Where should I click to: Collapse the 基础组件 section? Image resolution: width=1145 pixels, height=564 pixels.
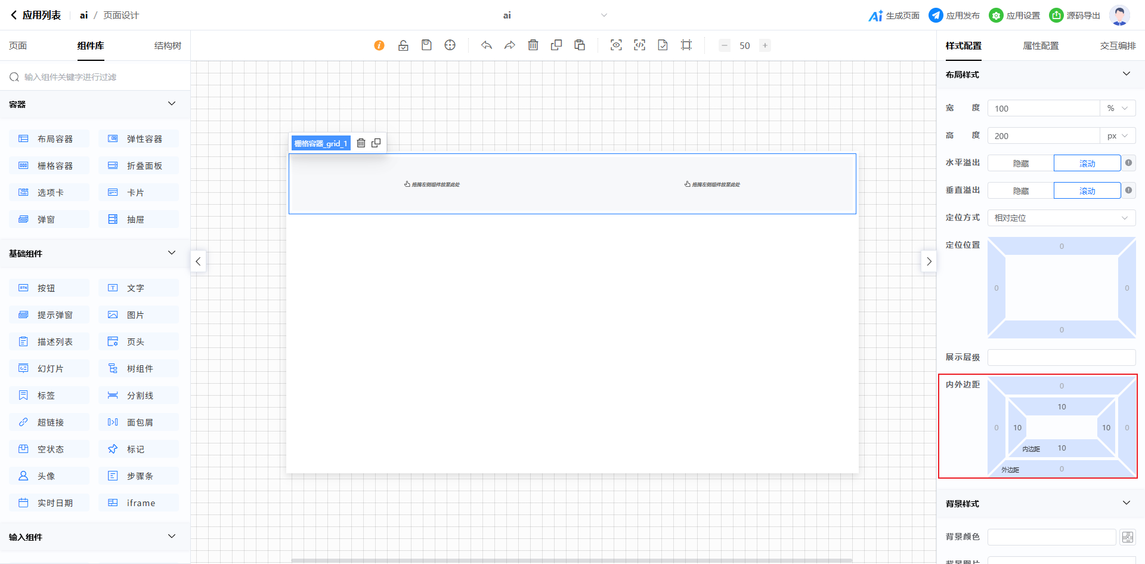click(172, 253)
